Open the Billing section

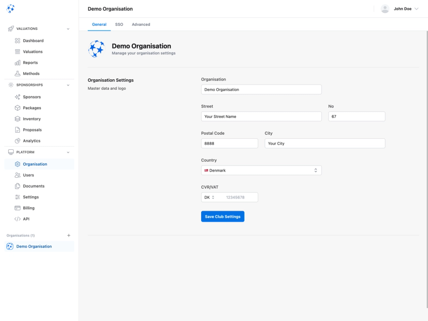point(17,208)
